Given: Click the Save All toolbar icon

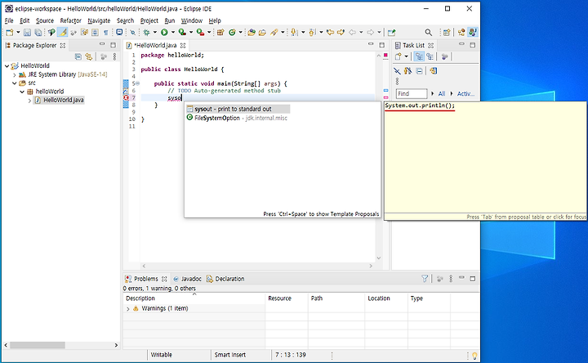Looking at the screenshot, I should [x=38, y=33].
